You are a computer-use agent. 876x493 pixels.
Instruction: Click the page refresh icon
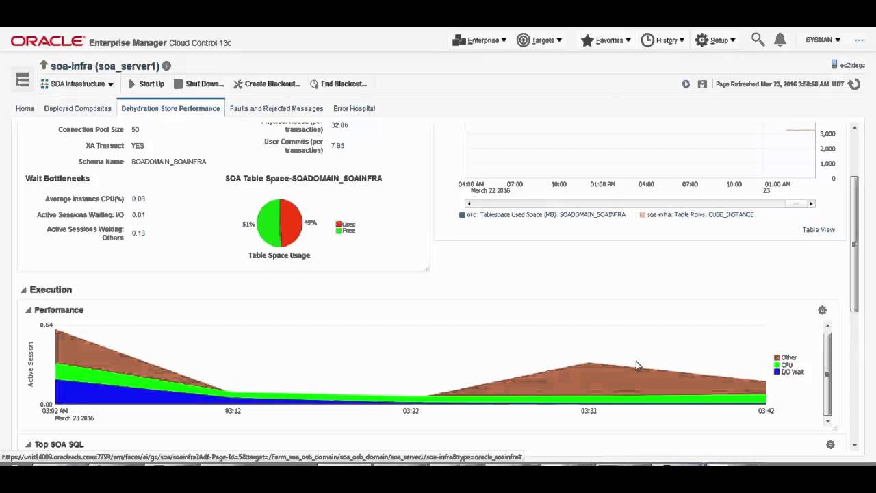pos(854,84)
